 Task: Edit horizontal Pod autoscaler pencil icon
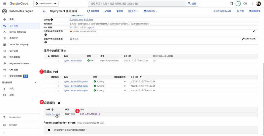(254, 31)
